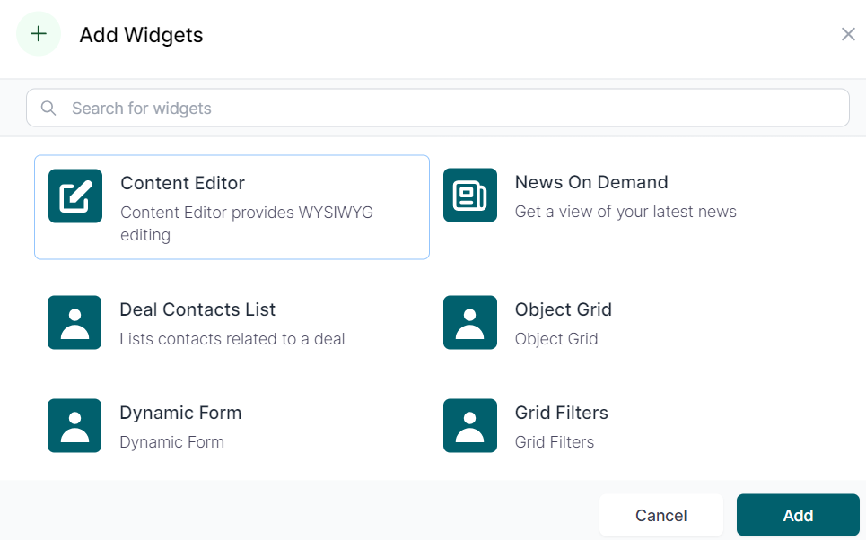
Task: Select the Content Editor pencil icon
Action: coord(75,196)
